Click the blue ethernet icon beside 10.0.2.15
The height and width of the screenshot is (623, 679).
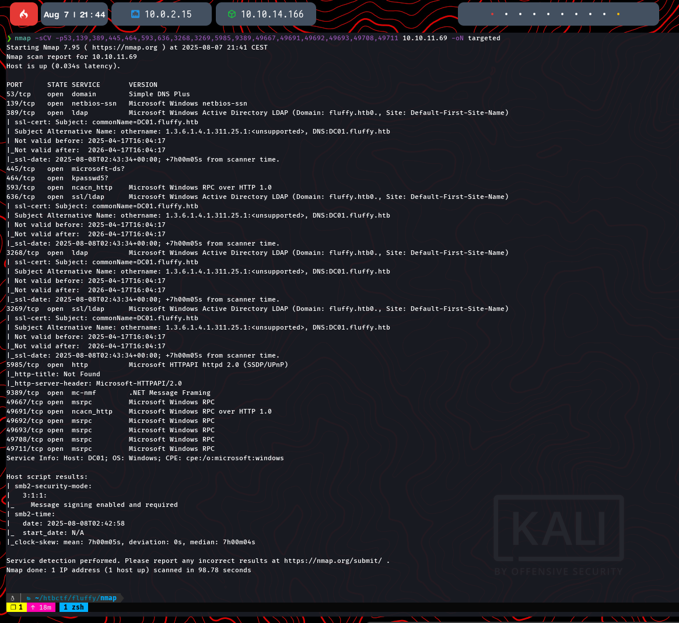135,14
